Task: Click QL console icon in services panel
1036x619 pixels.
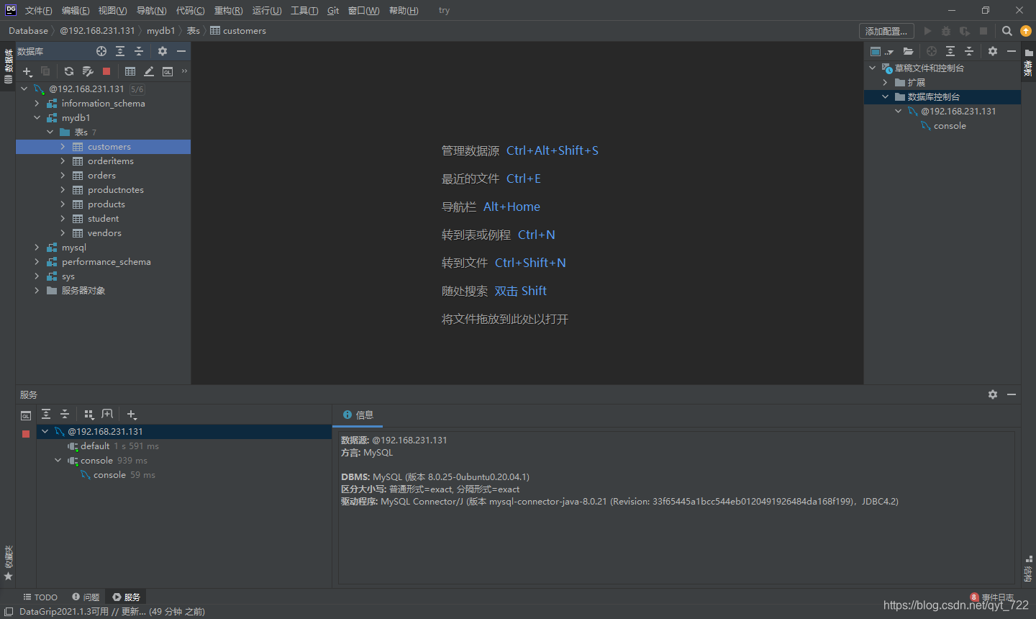Action: pos(26,415)
